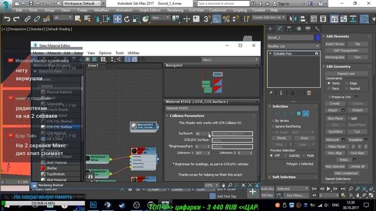Click the blue object color swatch
Viewport: 376px width, 211px height.
point(317,38)
